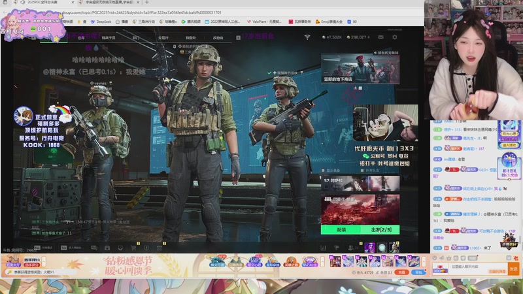Open the 选手评分 button below player
The image size is (523, 294).
click(x=32, y=265)
